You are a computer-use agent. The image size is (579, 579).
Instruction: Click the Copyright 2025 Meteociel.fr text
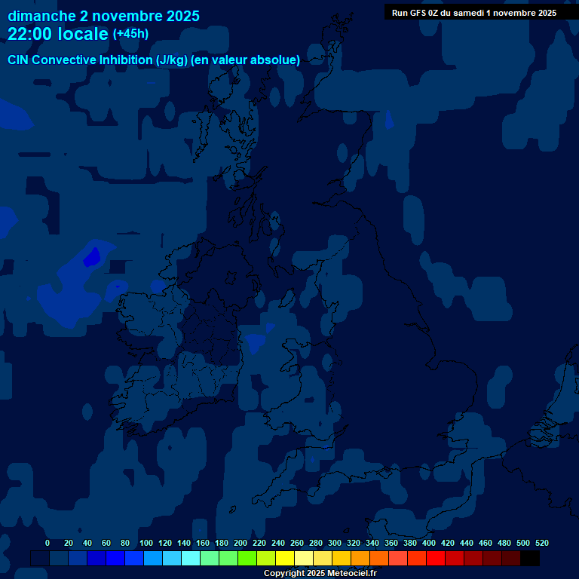point(320,573)
